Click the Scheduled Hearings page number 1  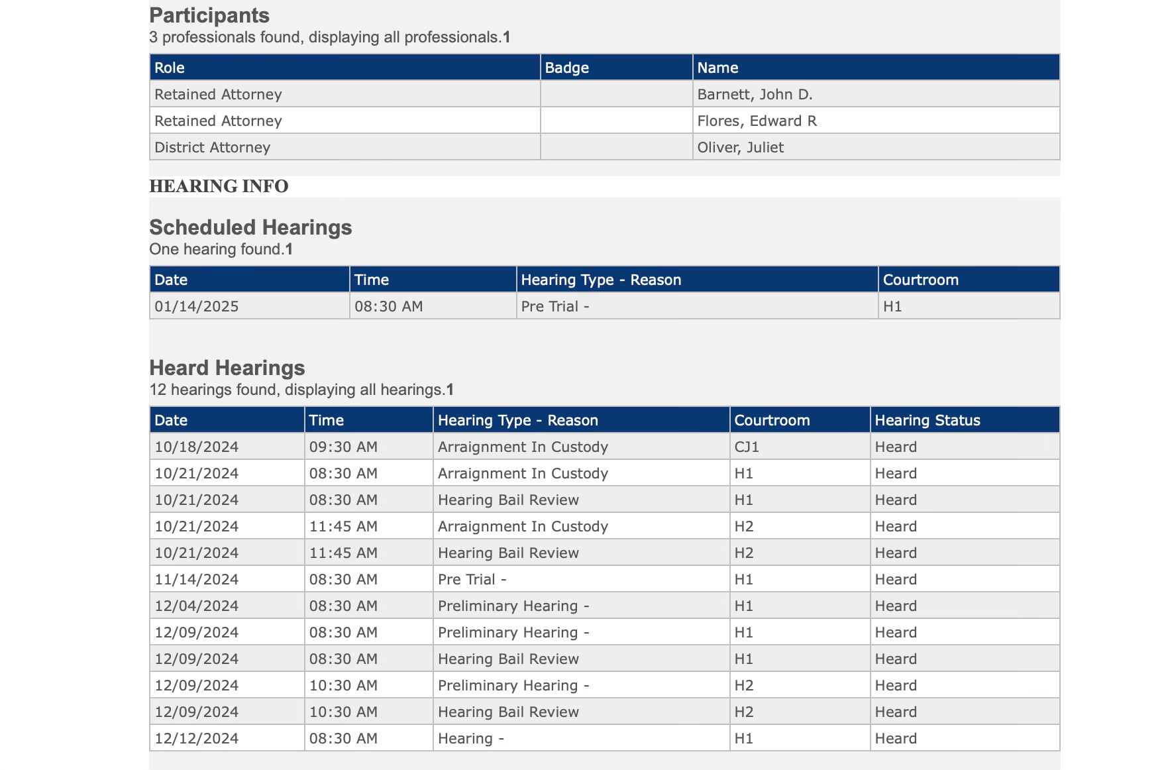click(289, 249)
